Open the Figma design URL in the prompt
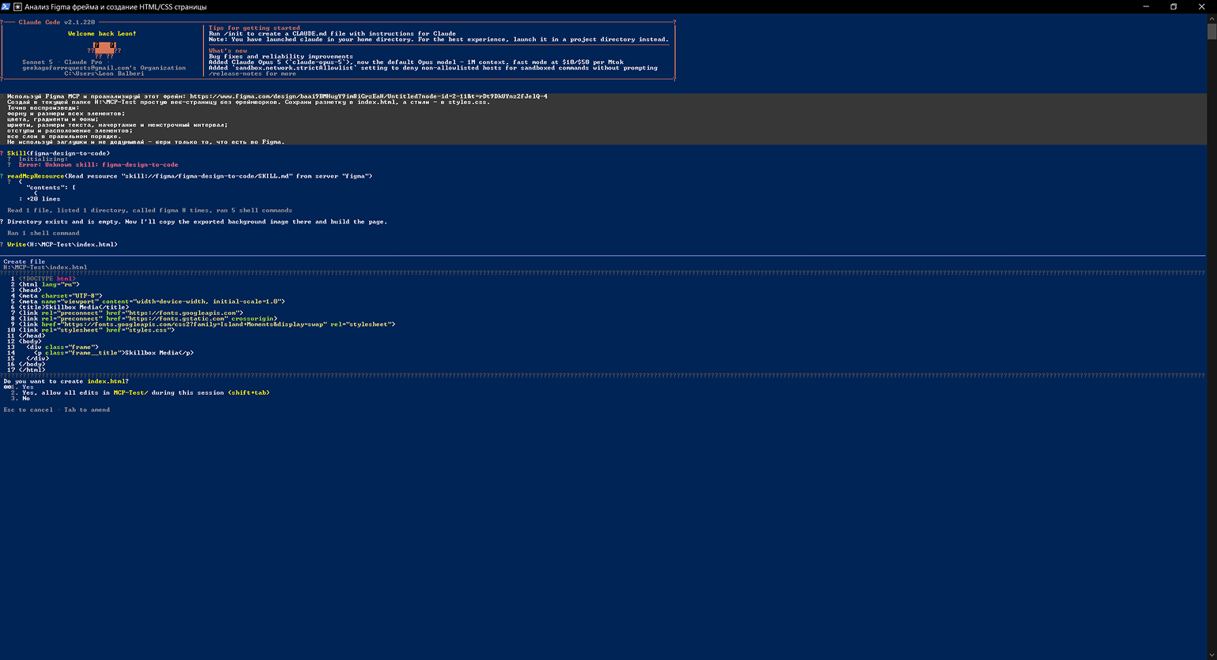Viewport: 1217px width, 660px height. pyautogui.click(x=368, y=96)
